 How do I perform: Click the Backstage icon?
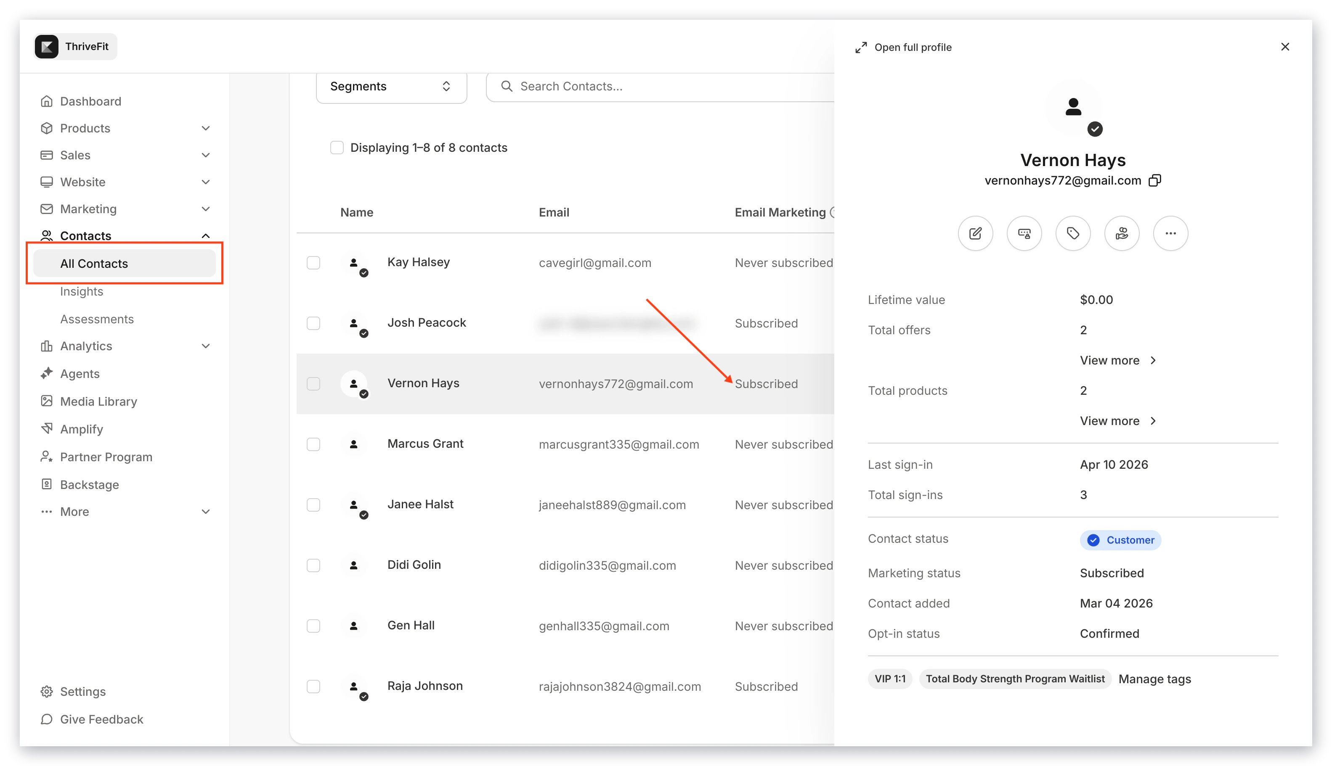tap(47, 484)
